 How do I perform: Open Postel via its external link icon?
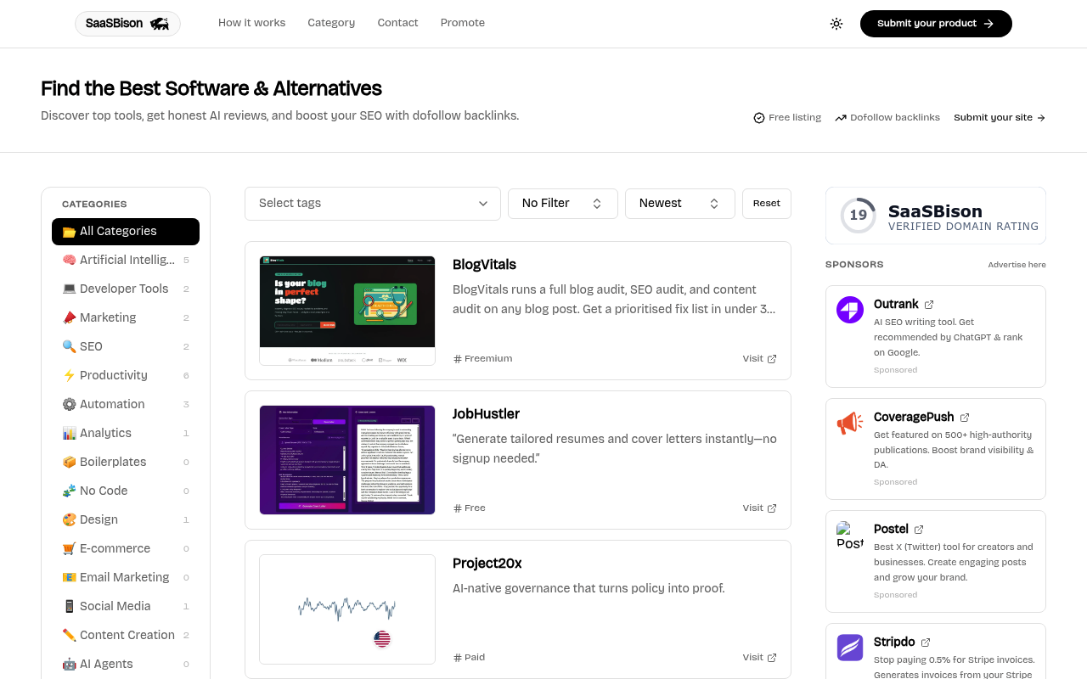[919, 530]
